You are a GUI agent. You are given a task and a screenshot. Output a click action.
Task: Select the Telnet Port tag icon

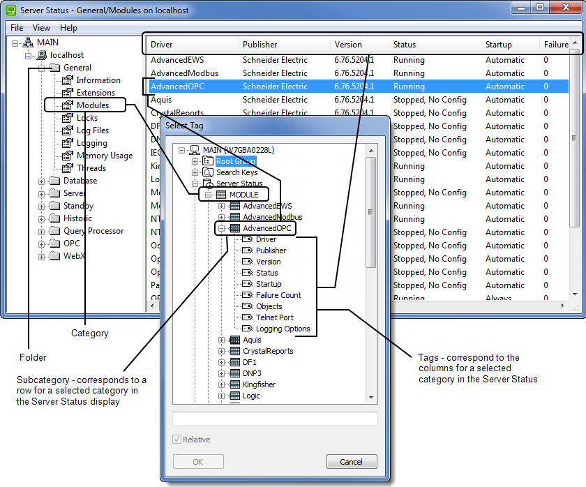click(x=247, y=317)
